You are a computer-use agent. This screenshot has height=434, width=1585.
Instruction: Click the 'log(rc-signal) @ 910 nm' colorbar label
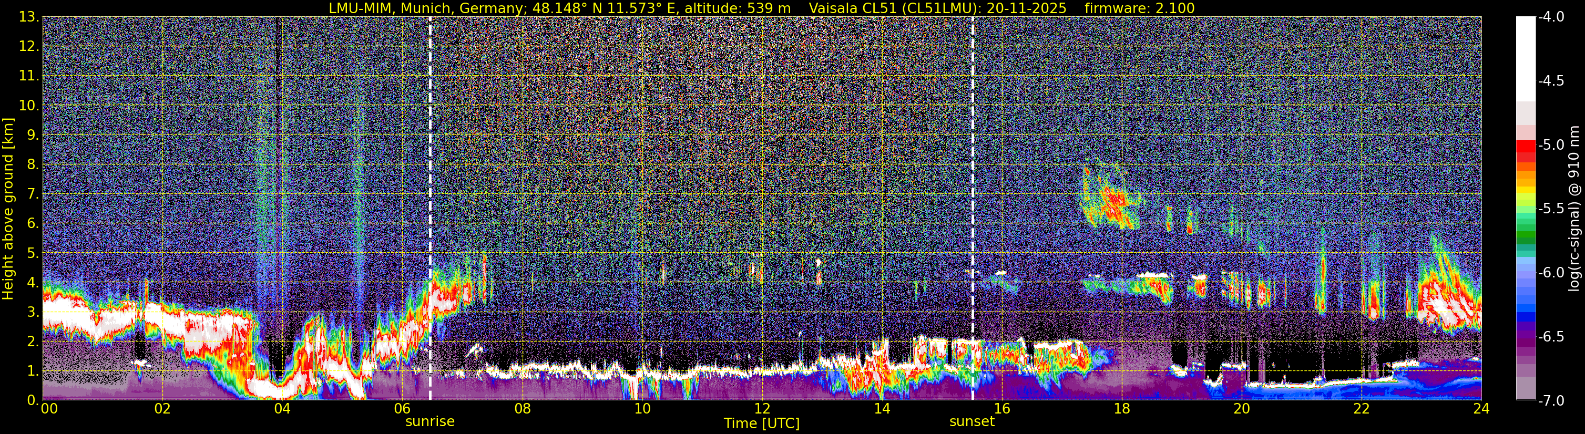pyautogui.click(x=1574, y=209)
